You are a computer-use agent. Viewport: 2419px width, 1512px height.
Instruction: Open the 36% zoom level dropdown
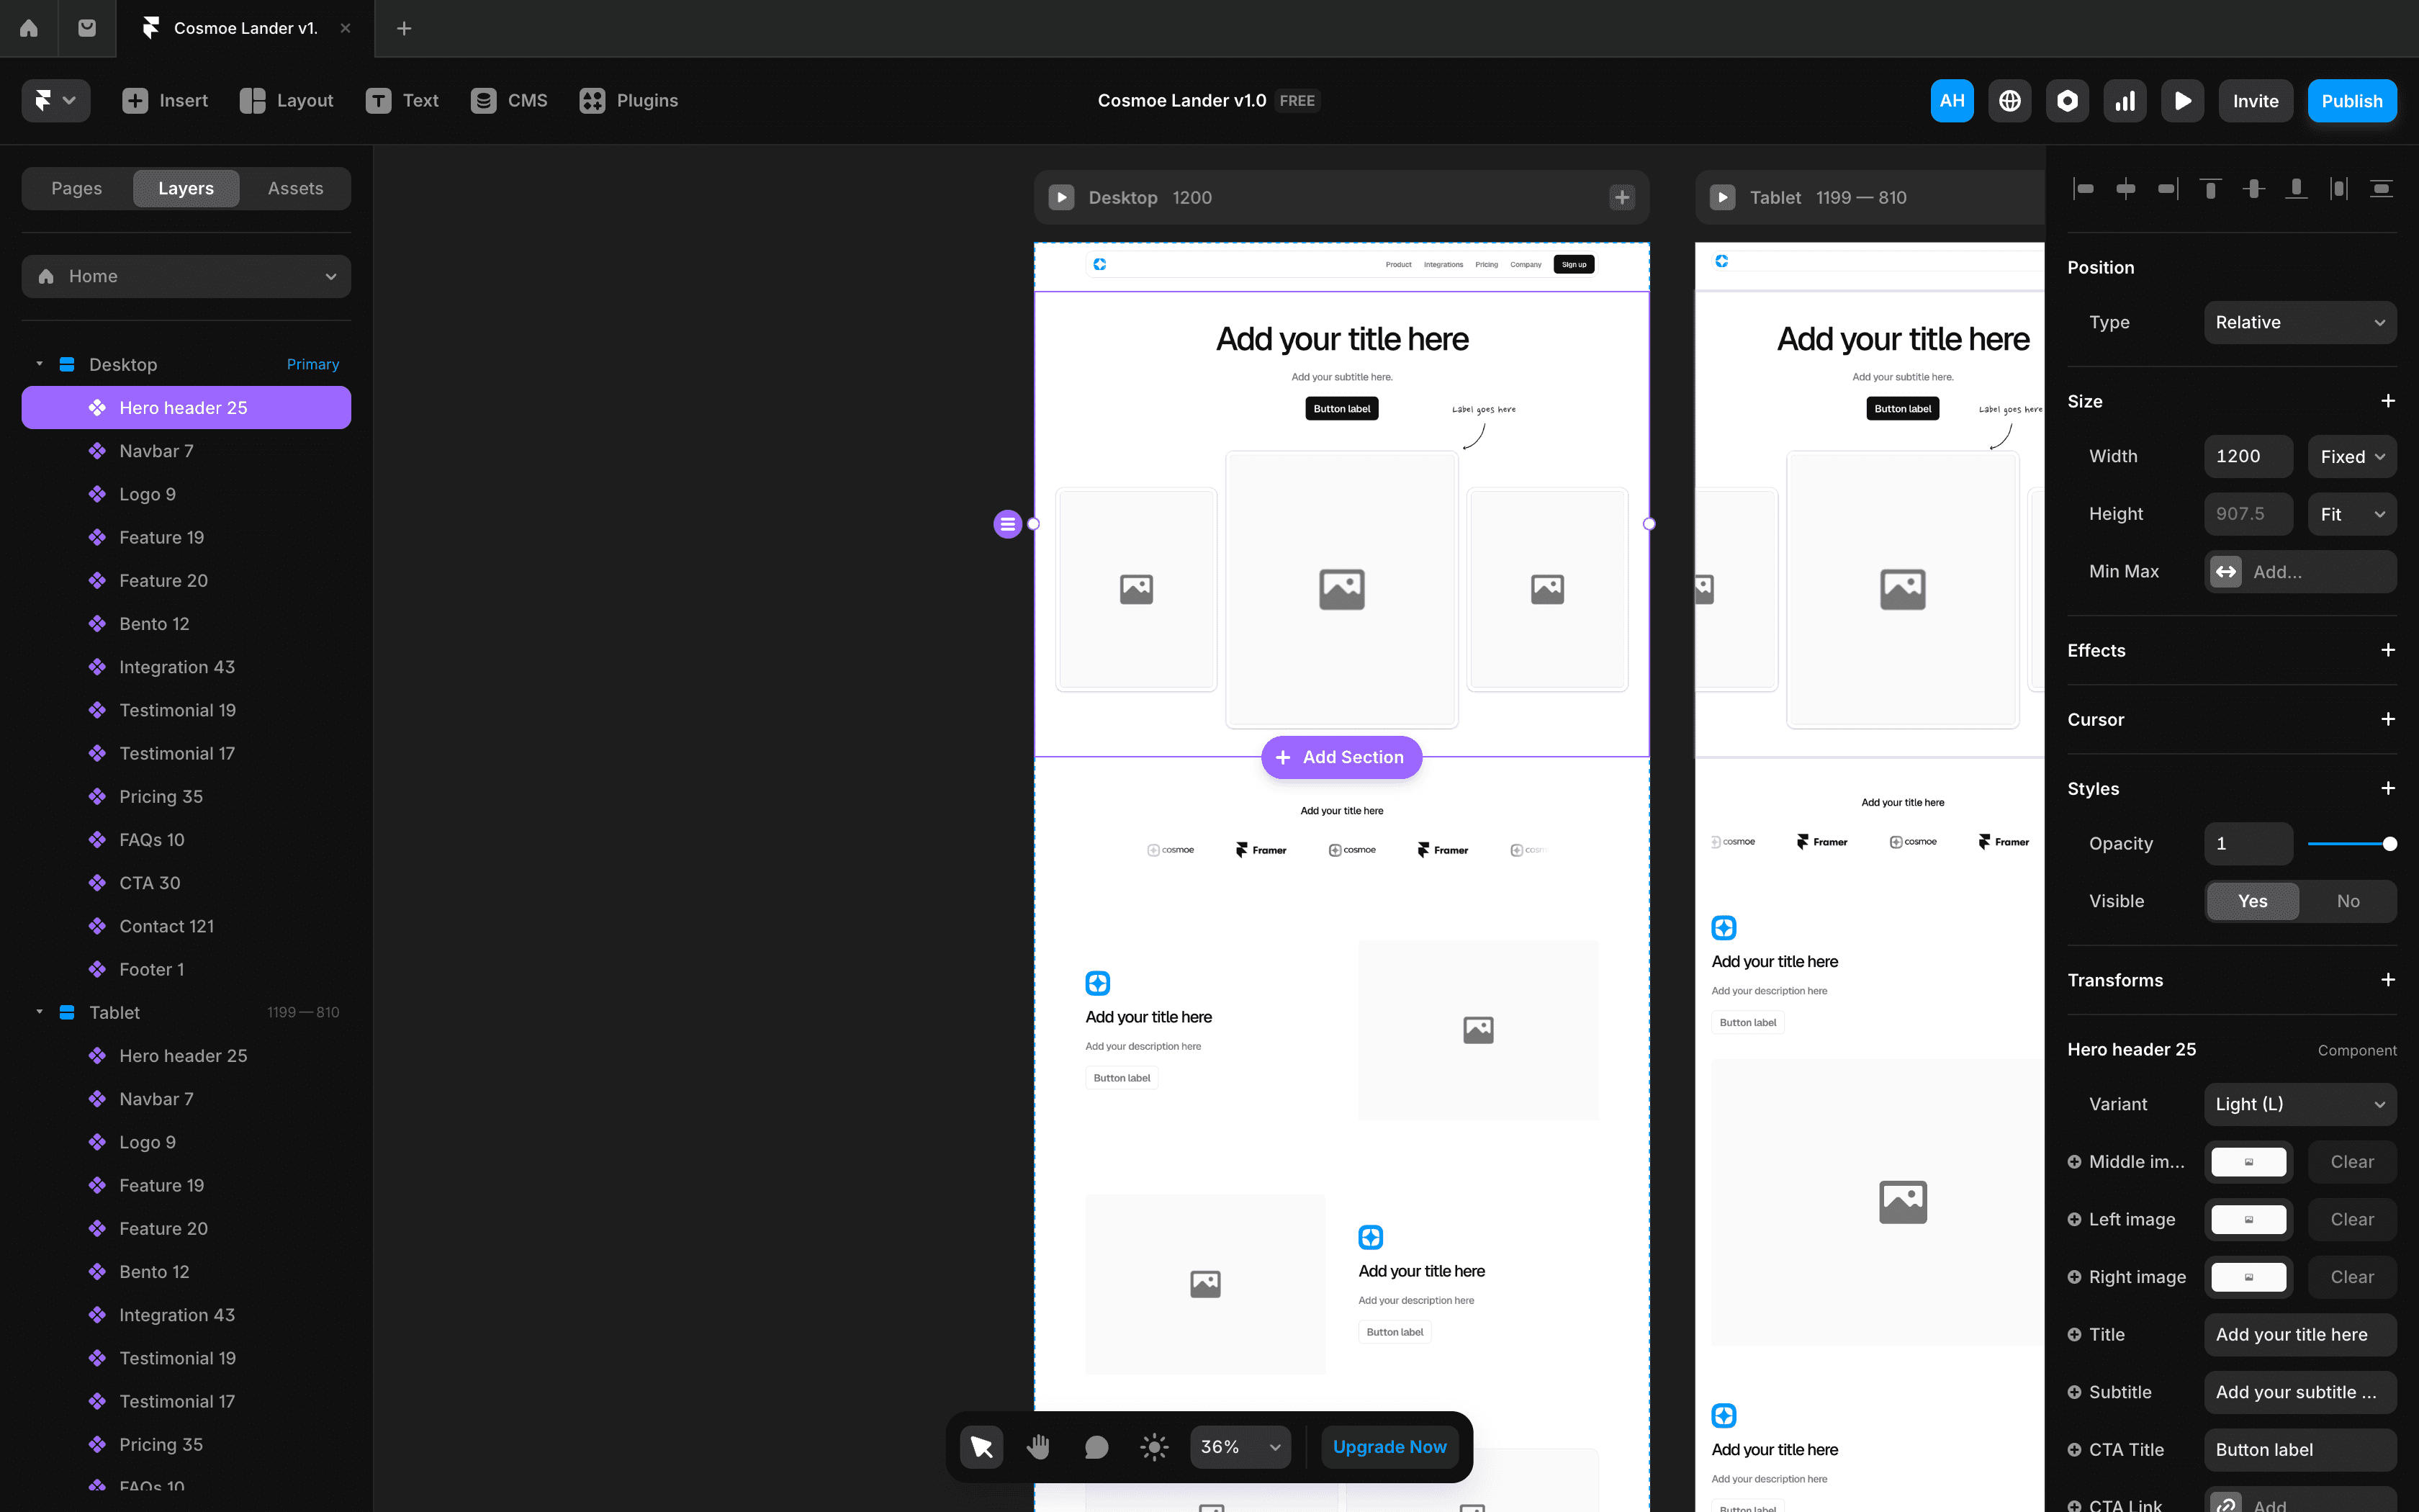[1240, 1446]
